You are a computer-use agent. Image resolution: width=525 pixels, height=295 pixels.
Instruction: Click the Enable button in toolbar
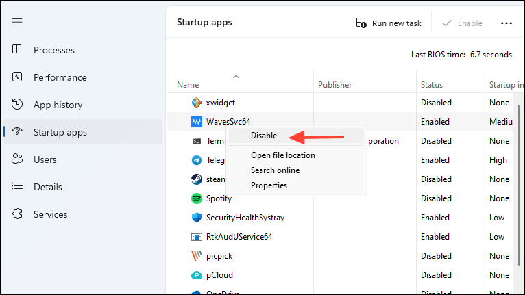(x=462, y=23)
